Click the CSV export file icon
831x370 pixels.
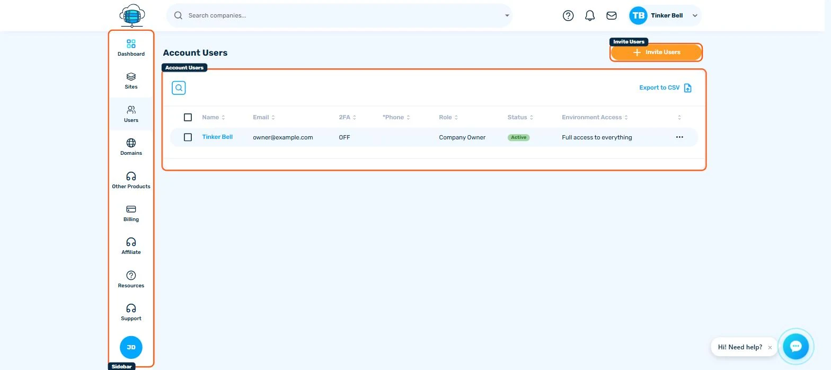(x=688, y=88)
